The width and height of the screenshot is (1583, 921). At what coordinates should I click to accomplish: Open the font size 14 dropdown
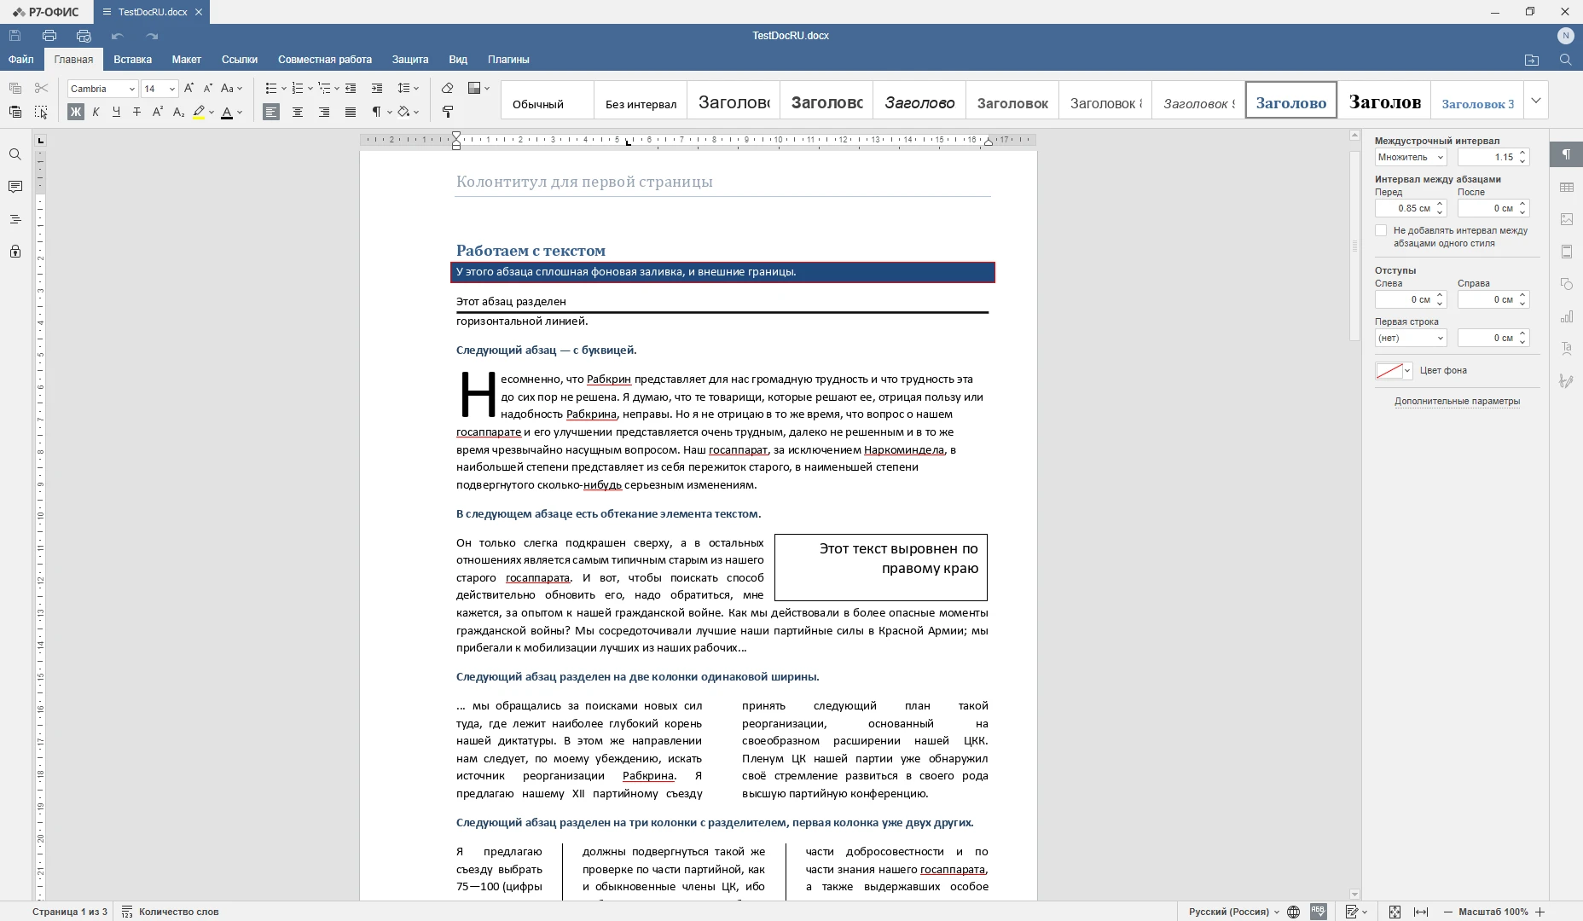coord(171,89)
